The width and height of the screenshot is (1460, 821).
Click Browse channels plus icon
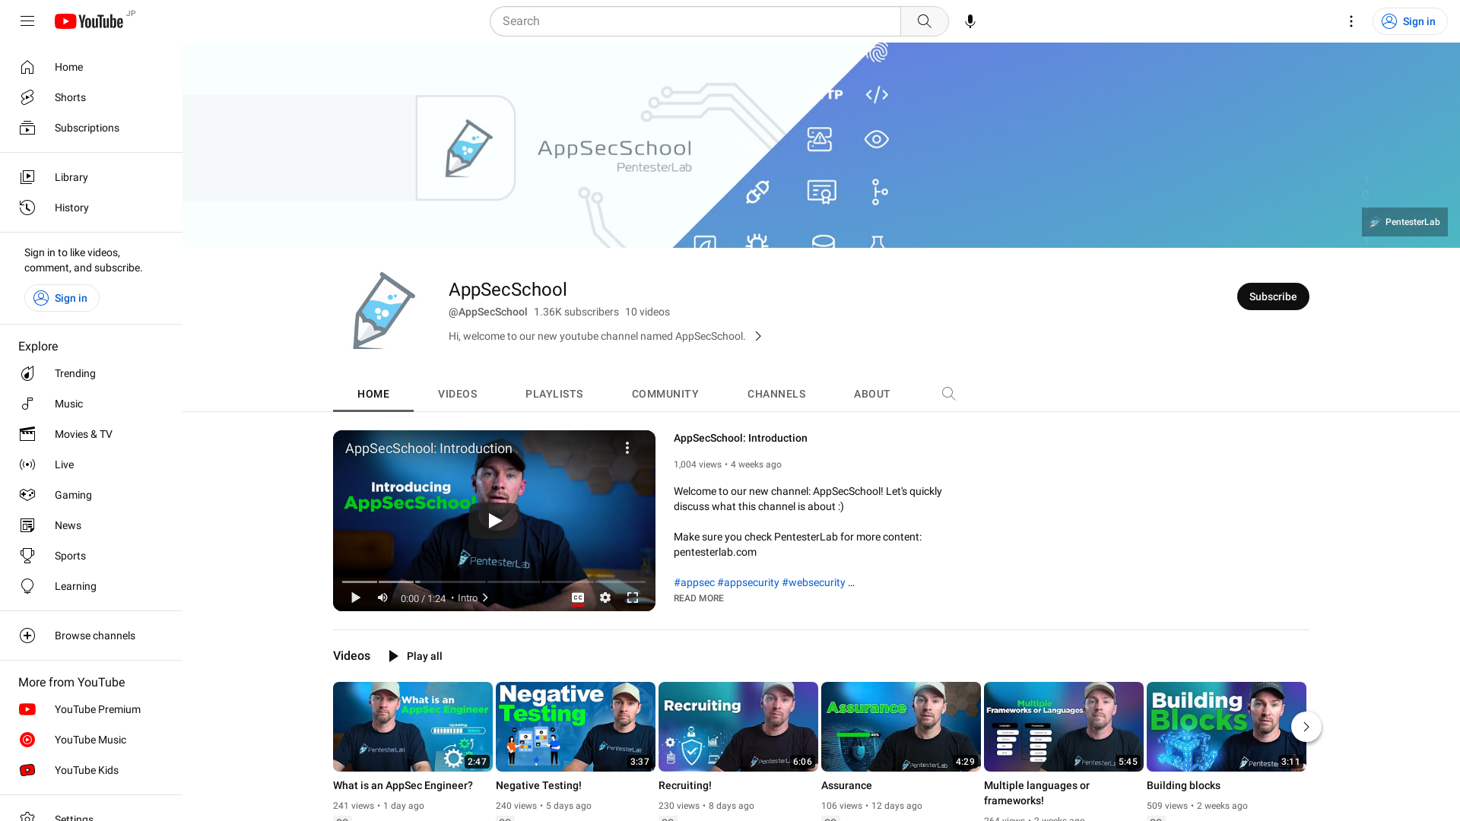pos(27,636)
